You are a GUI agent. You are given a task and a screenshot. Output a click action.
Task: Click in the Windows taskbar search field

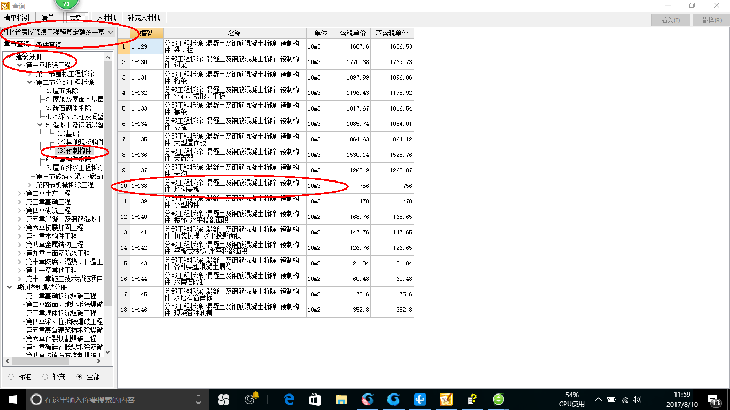coord(118,399)
